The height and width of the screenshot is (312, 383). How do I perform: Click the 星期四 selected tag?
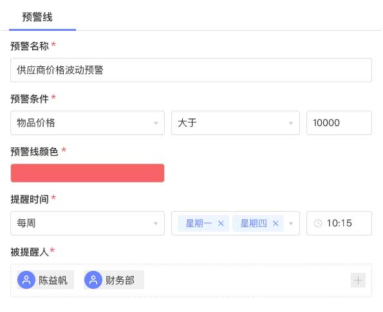254,223
